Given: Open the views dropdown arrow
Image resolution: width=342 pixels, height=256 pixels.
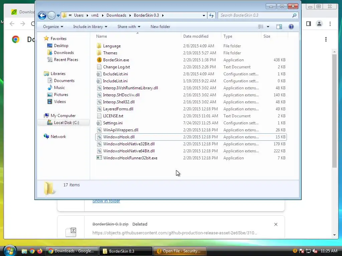Looking at the screenshot, I should tap(268, 27).
